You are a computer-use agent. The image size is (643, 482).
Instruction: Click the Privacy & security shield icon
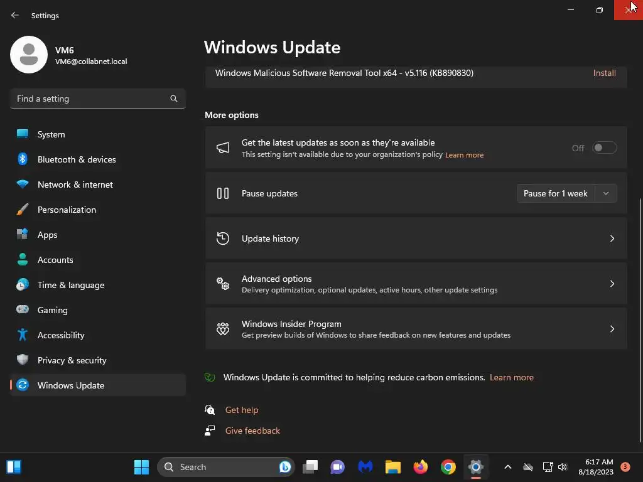(23, 360)
